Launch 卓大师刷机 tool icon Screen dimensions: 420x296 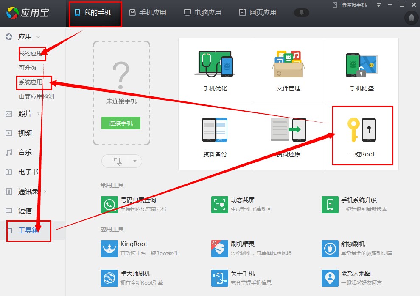(x=109, y=278)
